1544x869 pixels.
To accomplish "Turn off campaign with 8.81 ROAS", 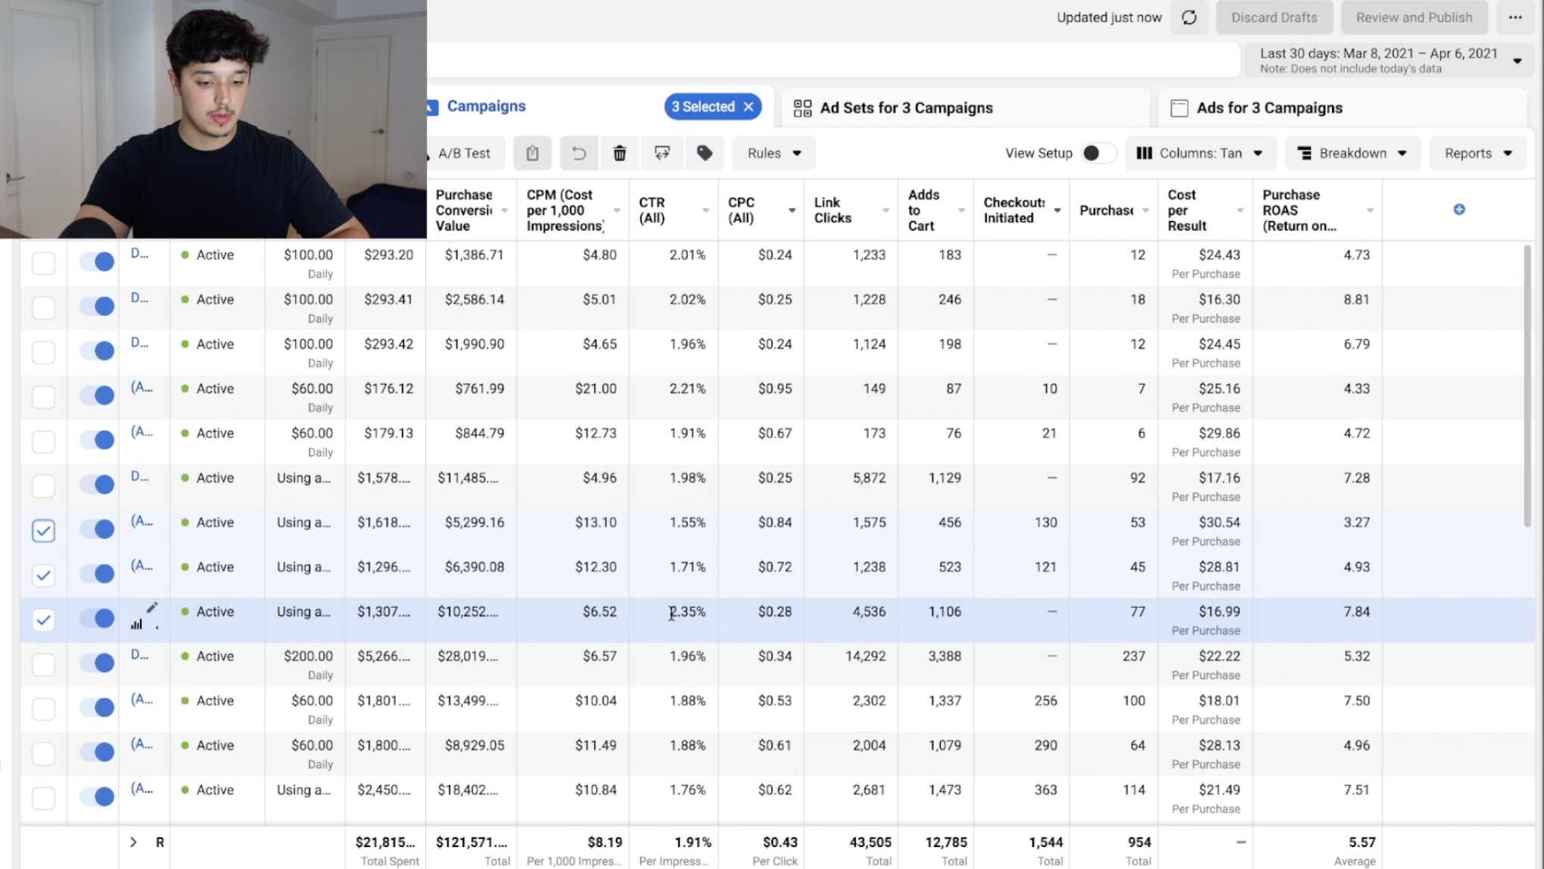I will (97, 307).
